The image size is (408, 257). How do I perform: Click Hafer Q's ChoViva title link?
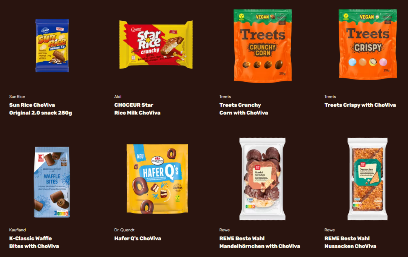(x=138, y=238)
